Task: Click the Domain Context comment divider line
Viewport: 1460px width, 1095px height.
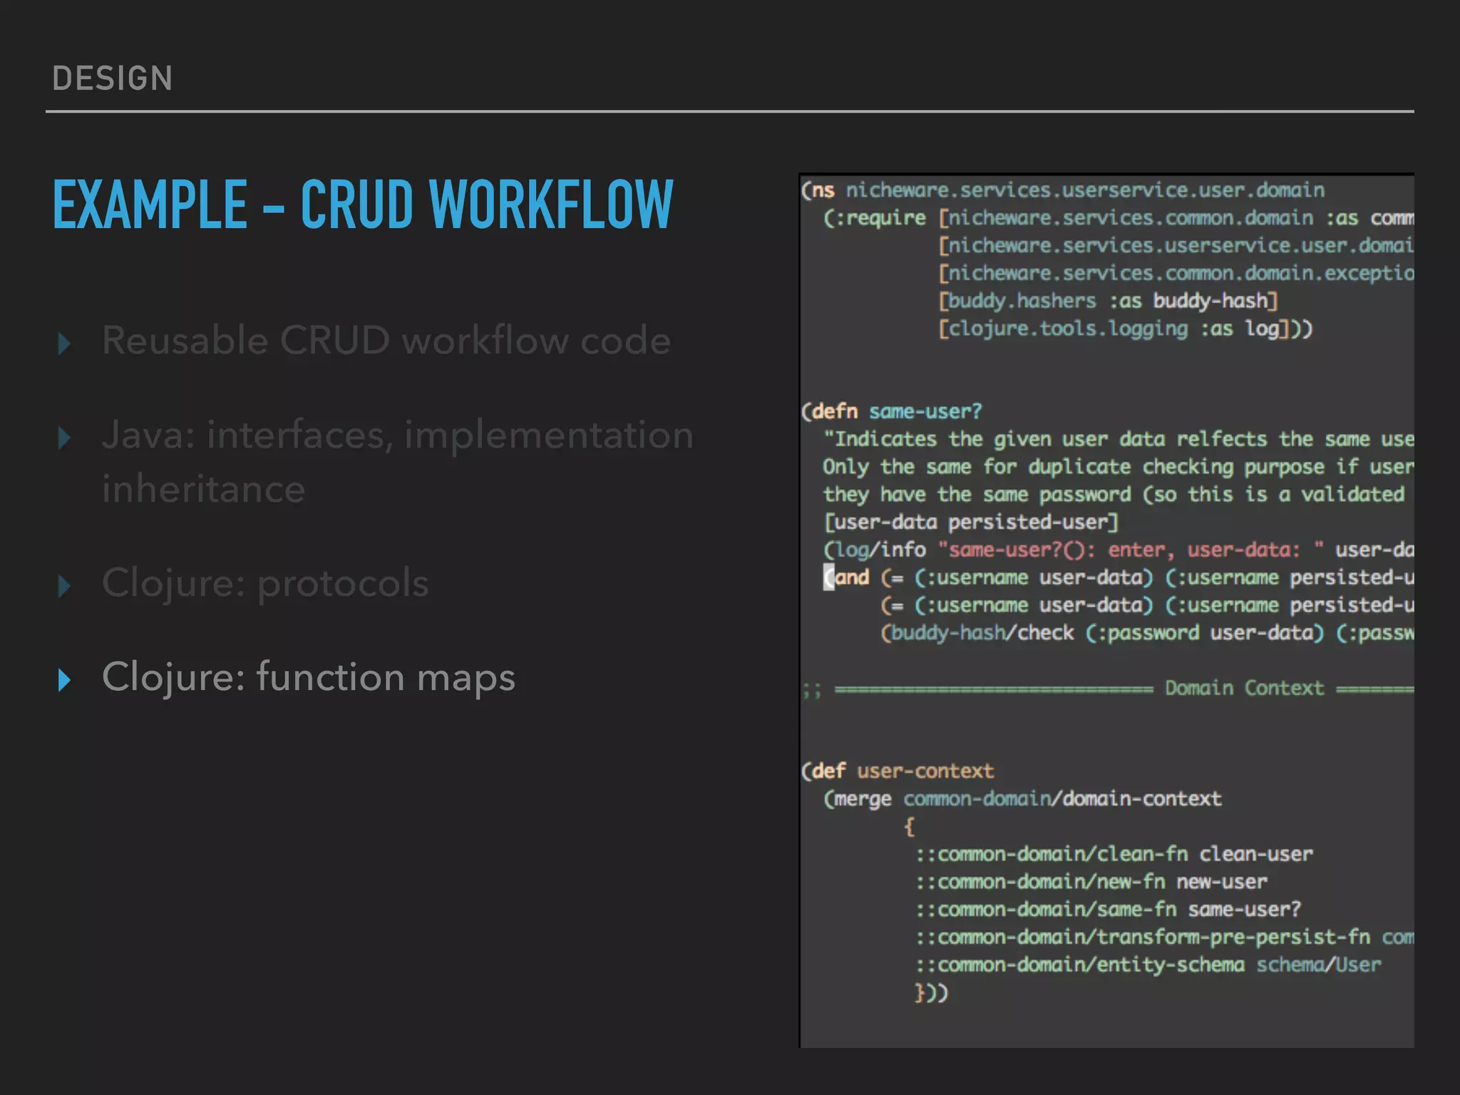Action: 1108,689
